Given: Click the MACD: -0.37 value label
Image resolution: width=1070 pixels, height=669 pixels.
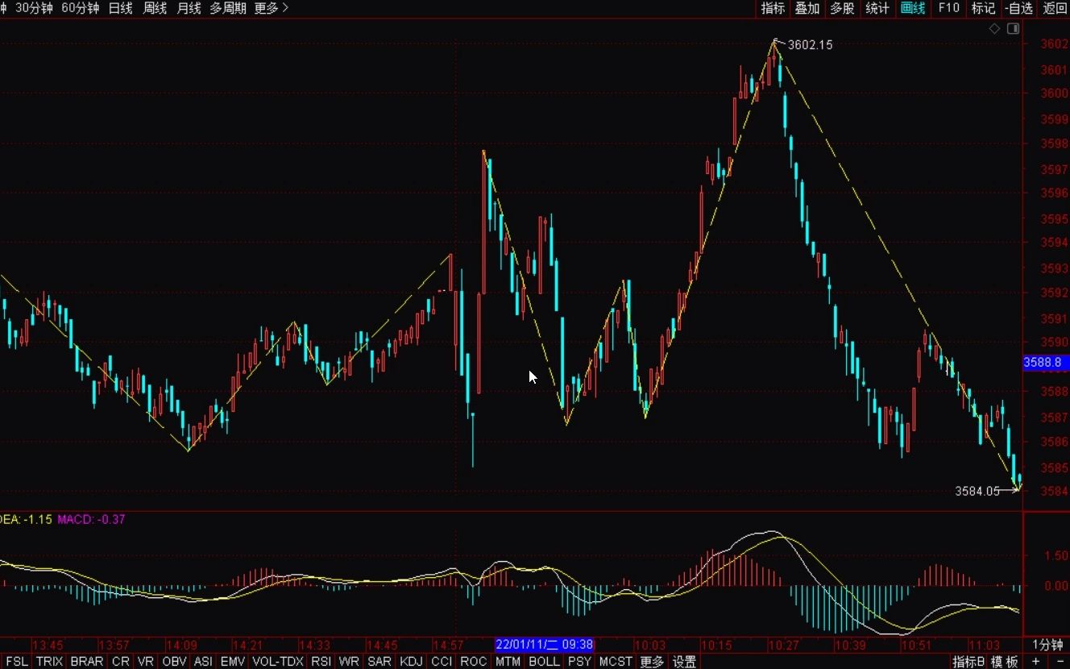Looking at the screenshot, I should pos(91,519).
